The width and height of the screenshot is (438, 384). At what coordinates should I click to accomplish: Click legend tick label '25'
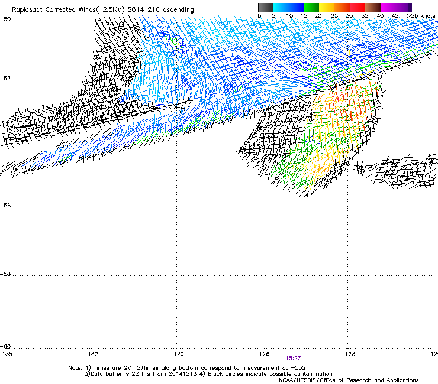point(334,16)
